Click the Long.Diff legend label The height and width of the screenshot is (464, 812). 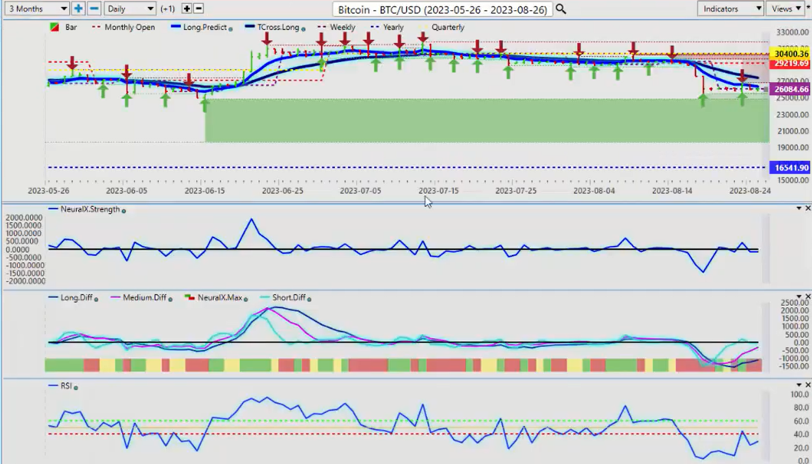[x=76, y=297]
